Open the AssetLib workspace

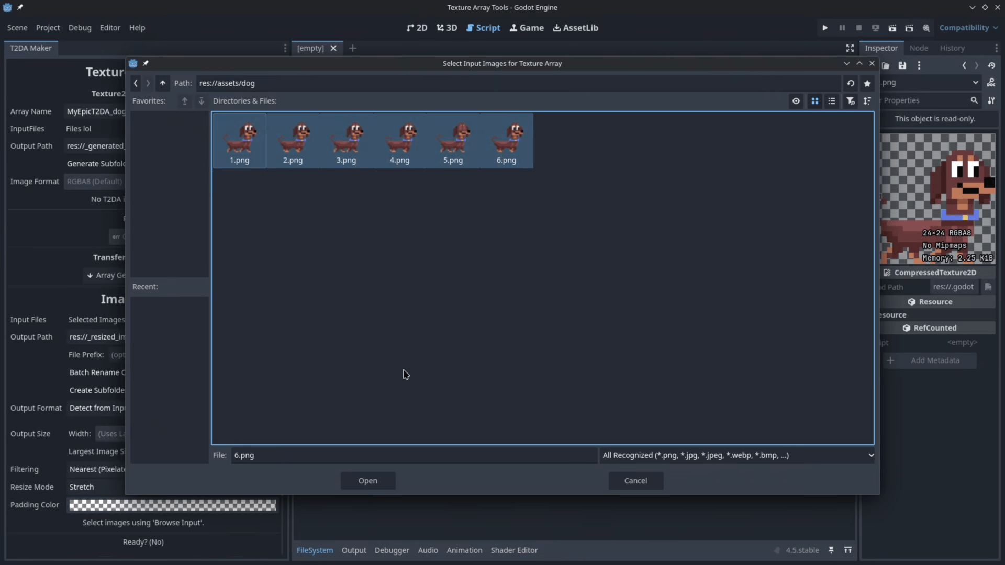pyautogui.click(x=575, y=27)
